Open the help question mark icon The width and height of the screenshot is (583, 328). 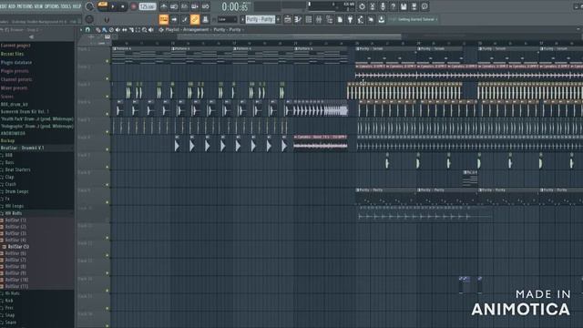click(393, 6)
